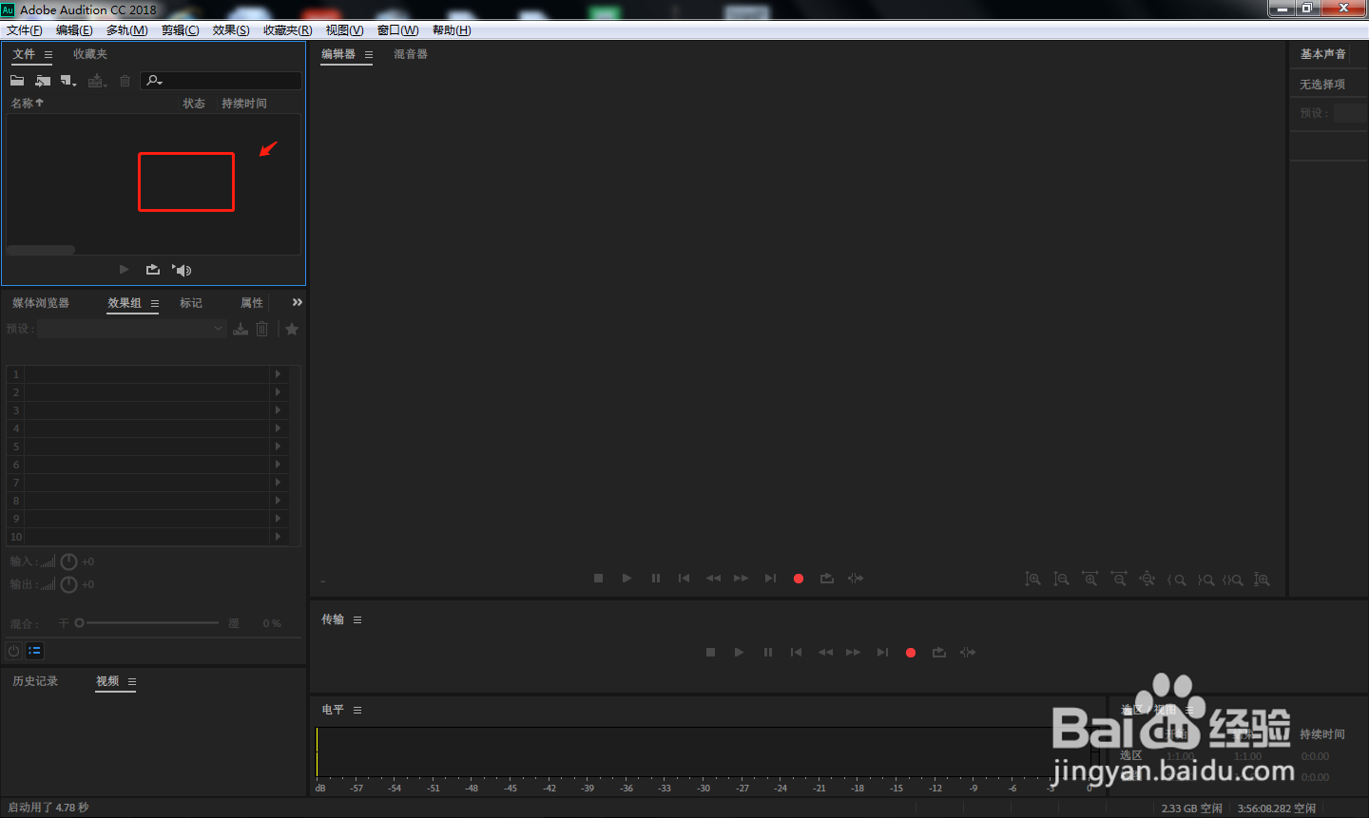Click the save preset icon in effects rack

point(241,329)
